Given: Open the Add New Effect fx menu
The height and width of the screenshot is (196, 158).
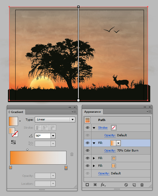Looking at the screenshot, I should (x=103, y=185).
